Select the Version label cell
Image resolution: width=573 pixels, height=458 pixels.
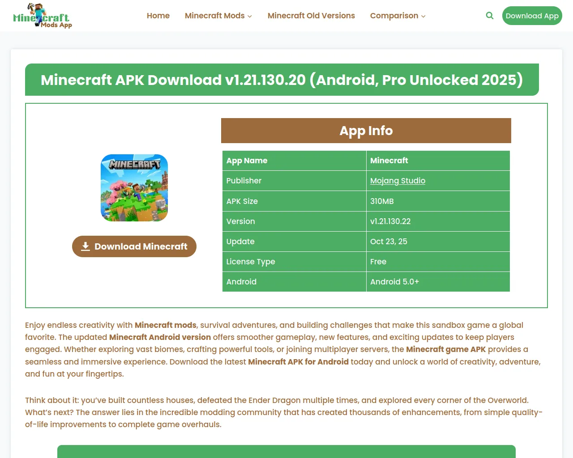[294, 221]
